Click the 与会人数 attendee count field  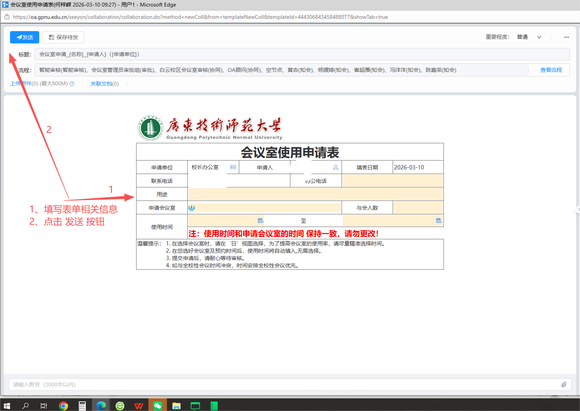click(x=418, y=208)
